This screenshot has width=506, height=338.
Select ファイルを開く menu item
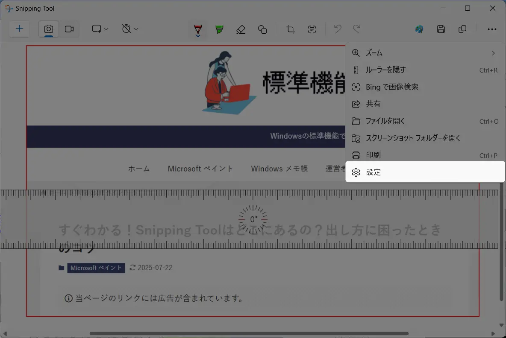click(425, 121)
